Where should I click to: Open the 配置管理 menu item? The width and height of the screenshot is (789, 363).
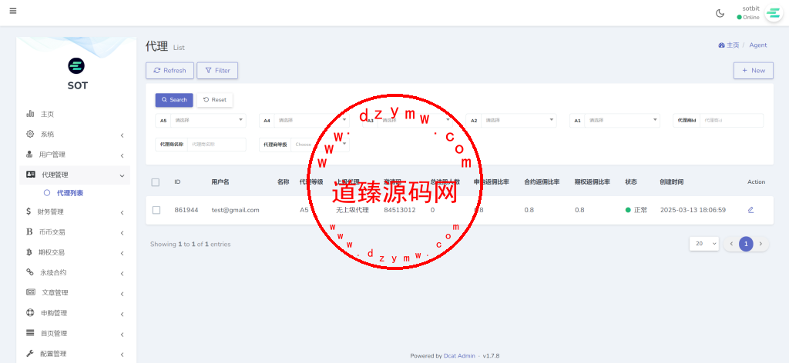(x=75, y=354)
